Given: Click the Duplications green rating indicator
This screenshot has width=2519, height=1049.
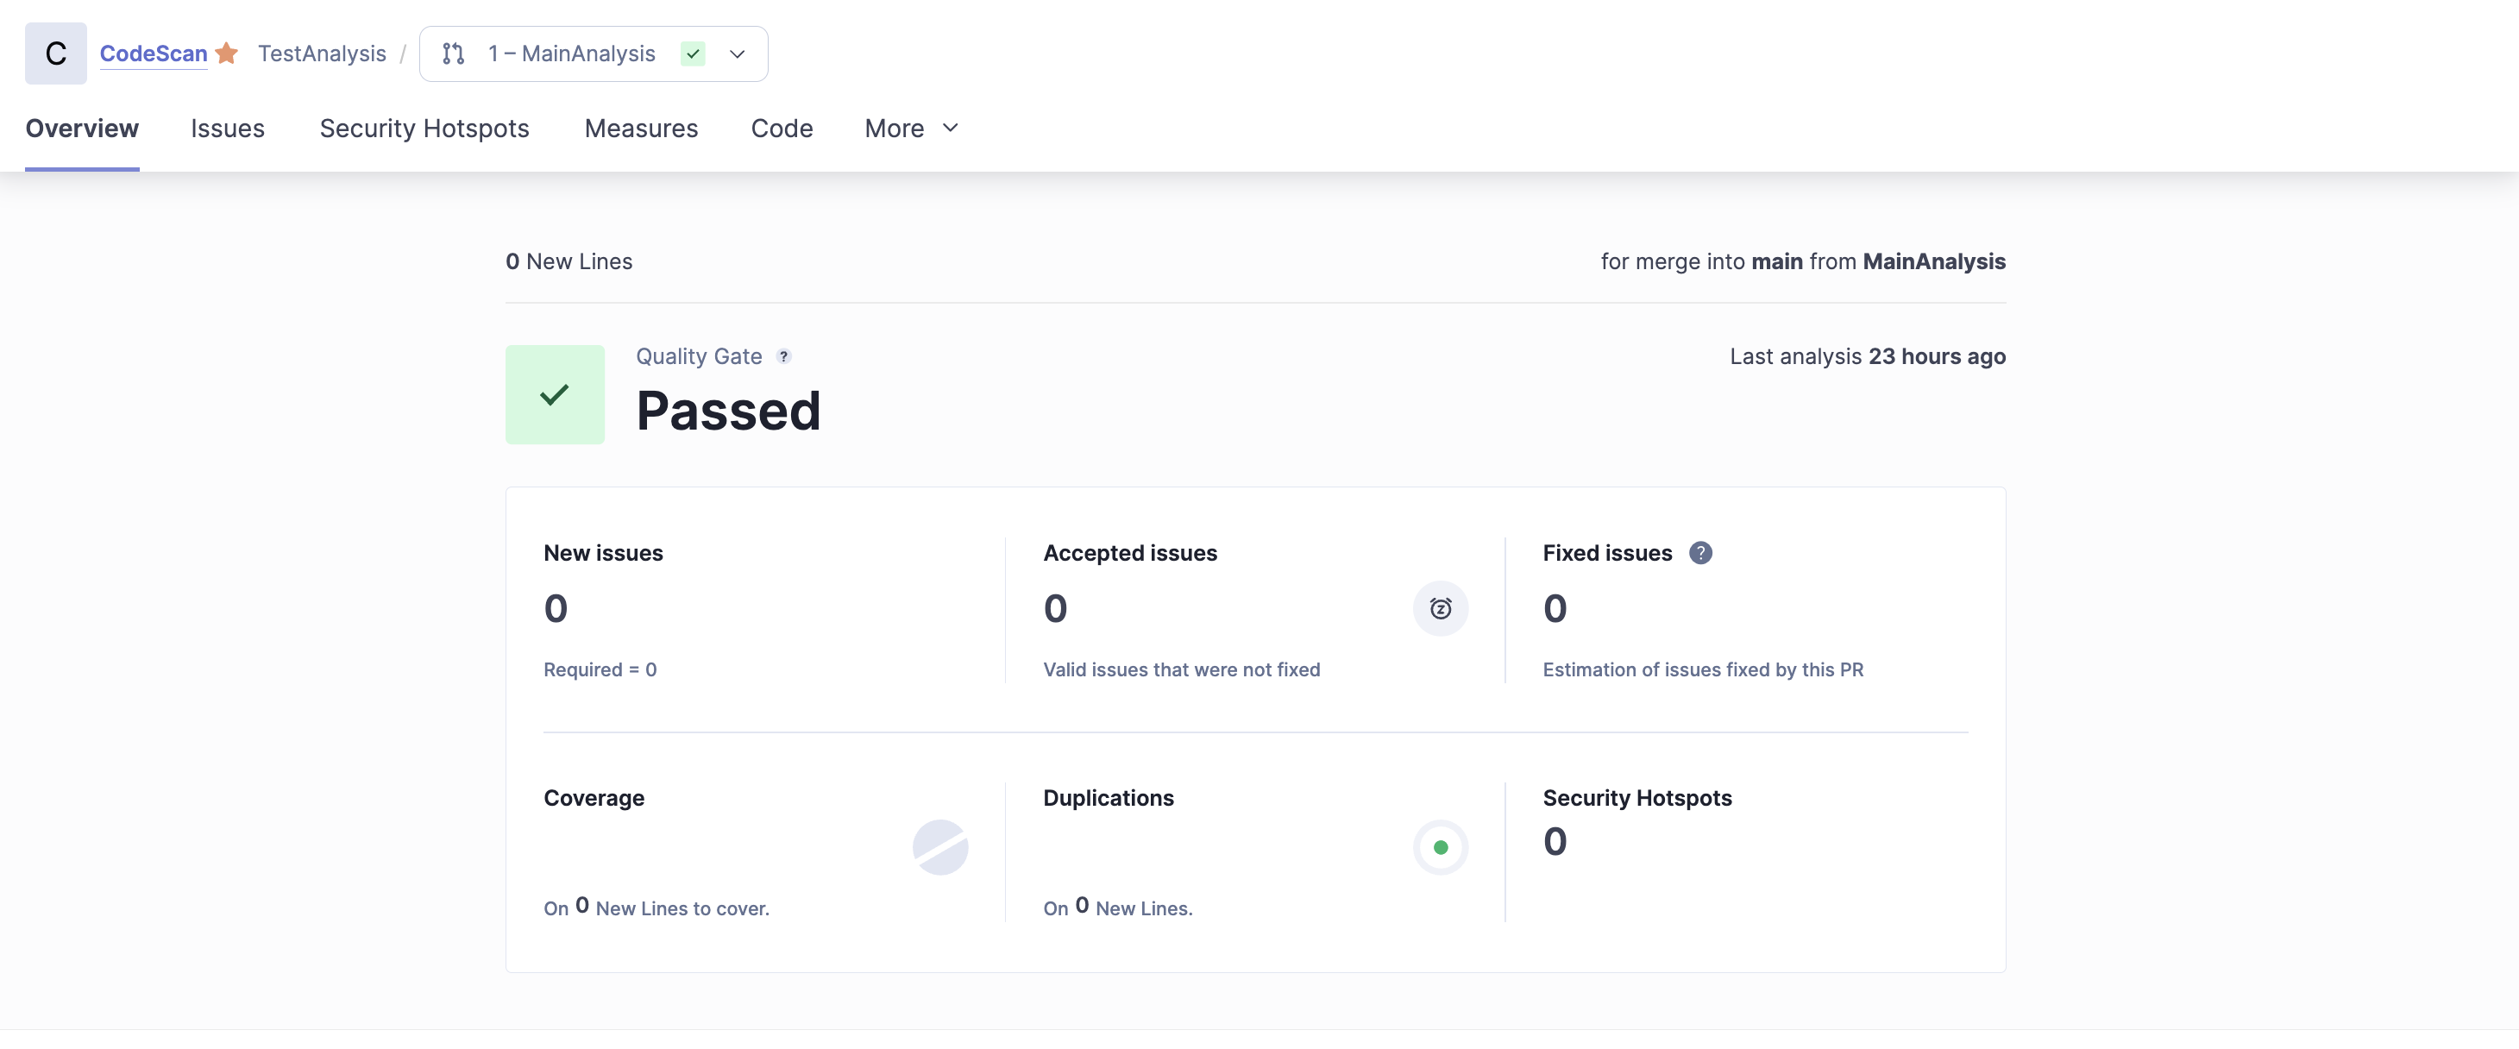Looking at the screenshot, I should tap(1440, 848).
